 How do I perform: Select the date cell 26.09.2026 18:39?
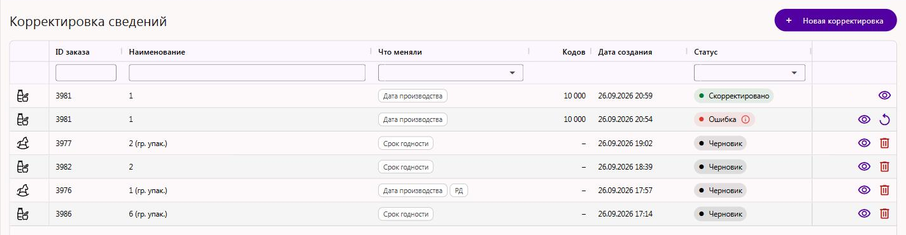[x=625, y=166]
